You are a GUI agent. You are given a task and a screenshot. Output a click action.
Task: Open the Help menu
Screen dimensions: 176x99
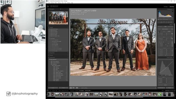[x=72, y=3]
